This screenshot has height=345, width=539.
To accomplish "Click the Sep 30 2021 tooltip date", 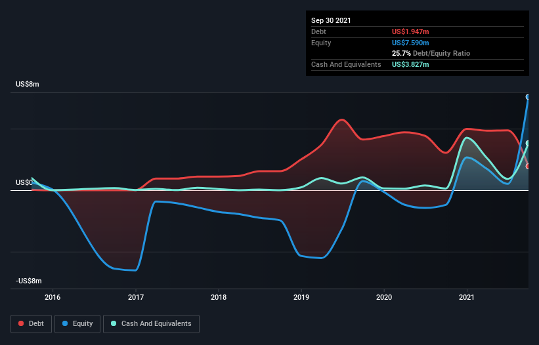I will click(x=331, y=20).
